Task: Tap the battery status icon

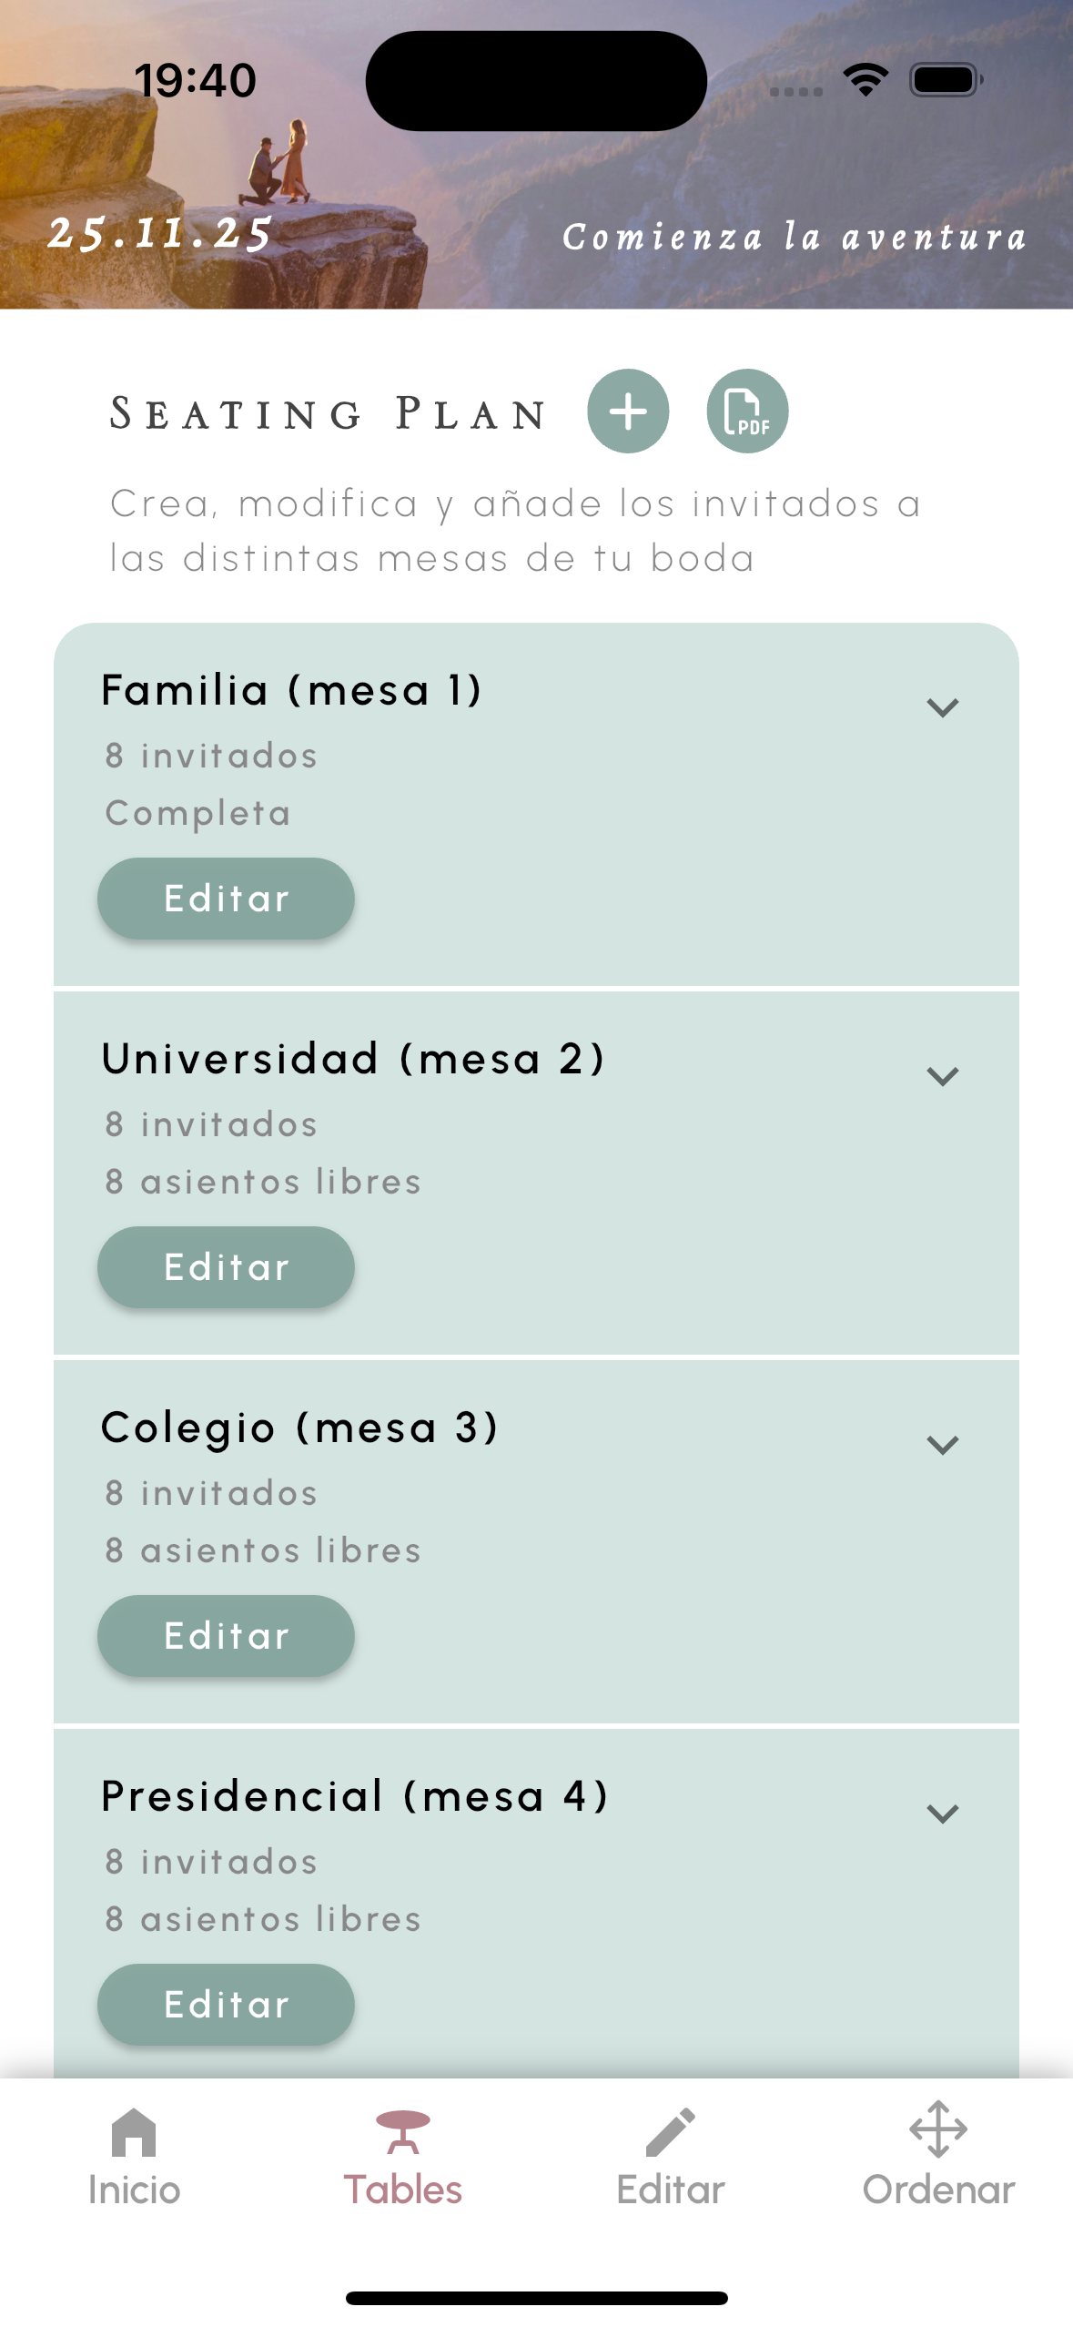Action: (946, 80)
